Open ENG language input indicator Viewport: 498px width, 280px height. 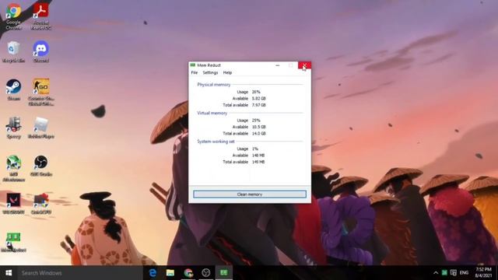(x=464, y=273)
